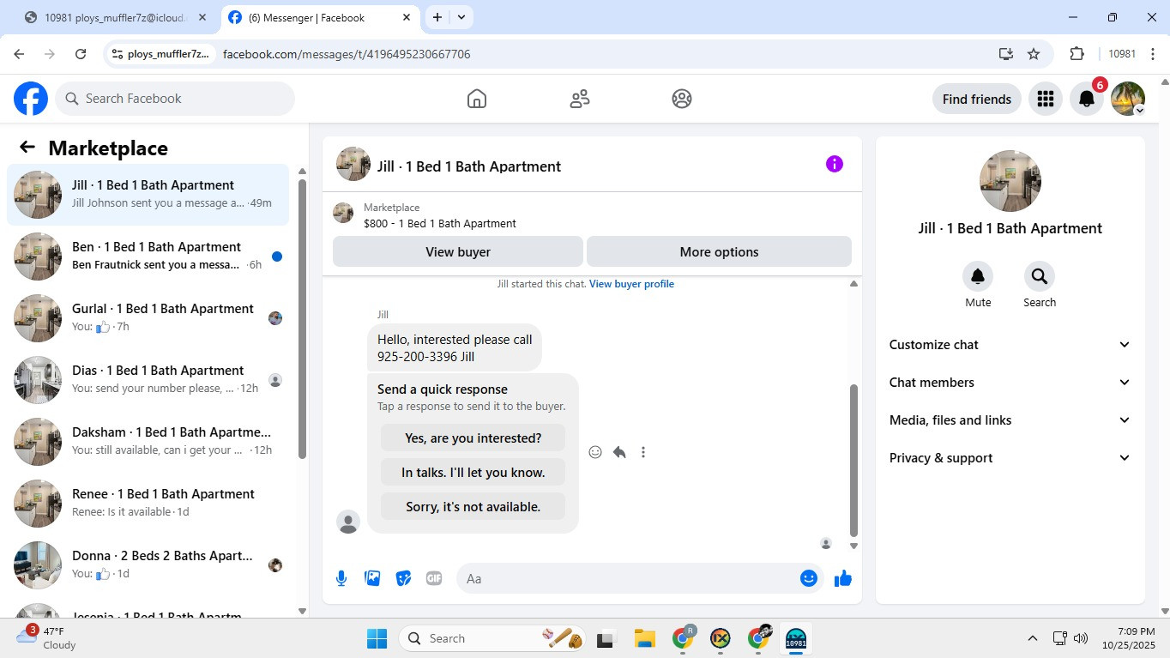Open the emoji picker in message box
This screenshot has height=658, width=1170.
(x=808, y=578)
